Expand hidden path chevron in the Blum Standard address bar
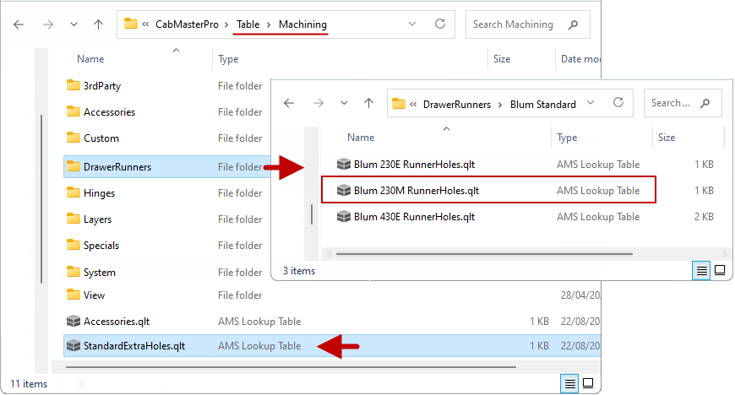The height and width of the screenshot is (395, 735). [413, 105]
